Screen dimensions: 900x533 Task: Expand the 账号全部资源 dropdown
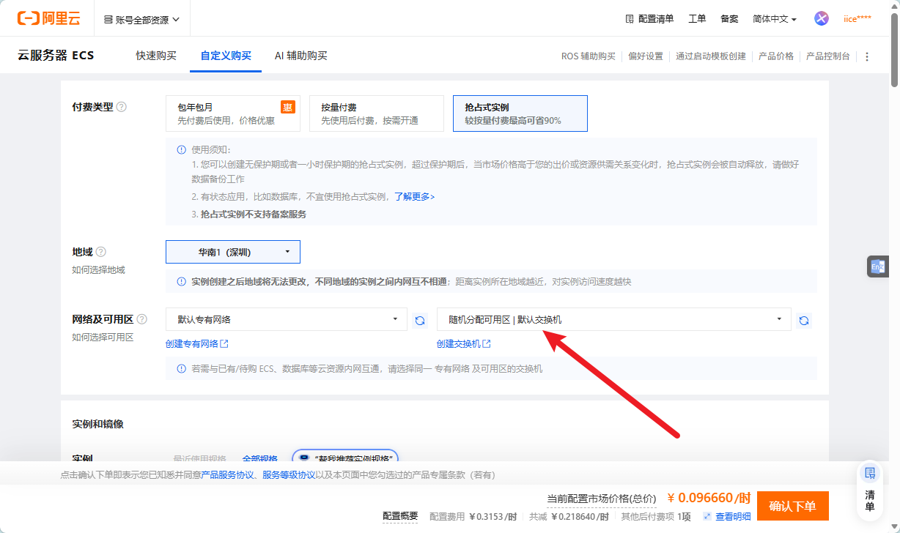[x=142, y=19]
